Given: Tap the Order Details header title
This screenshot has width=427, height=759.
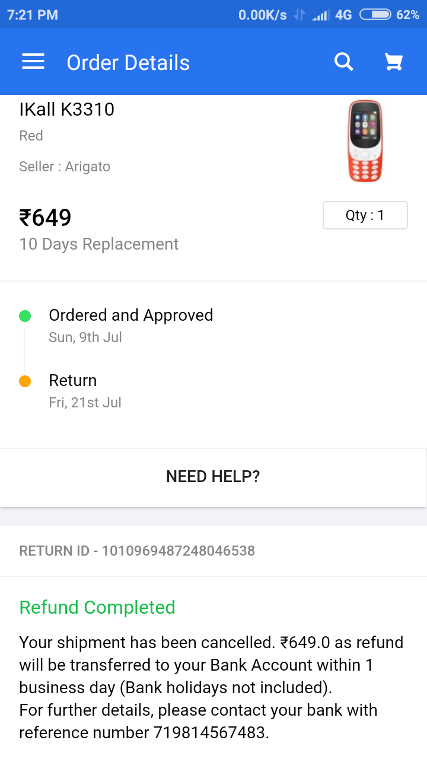Looking at the screenshot, I should click(x=128, y=63).
